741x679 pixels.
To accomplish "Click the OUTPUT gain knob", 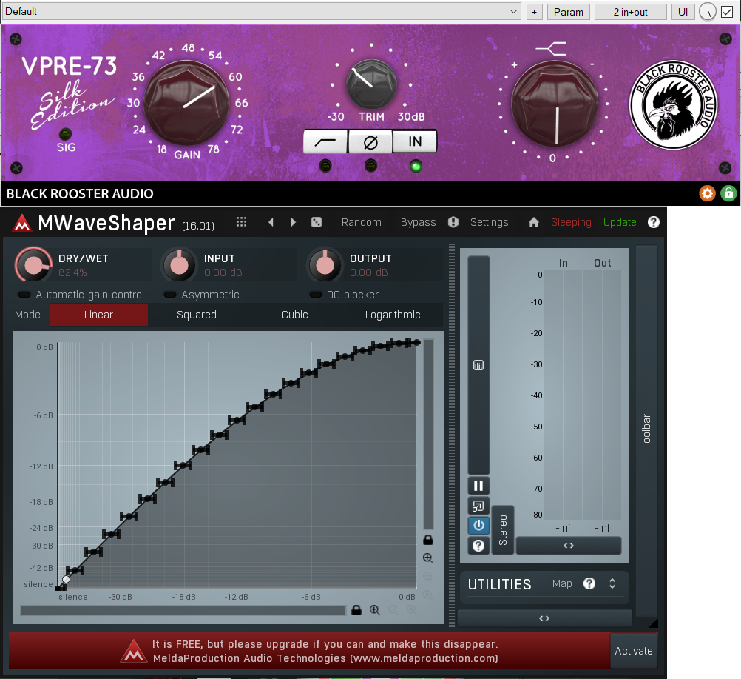I will (x=325, y=265).
